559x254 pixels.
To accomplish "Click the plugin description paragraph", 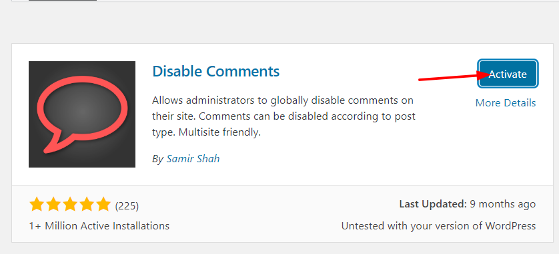I will point(284,116).
